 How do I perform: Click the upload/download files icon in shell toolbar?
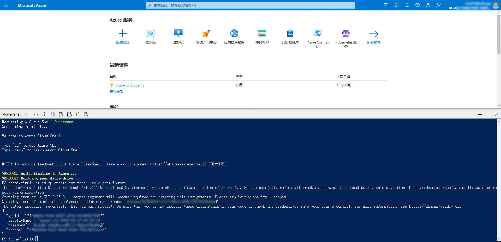pos(61,114)
